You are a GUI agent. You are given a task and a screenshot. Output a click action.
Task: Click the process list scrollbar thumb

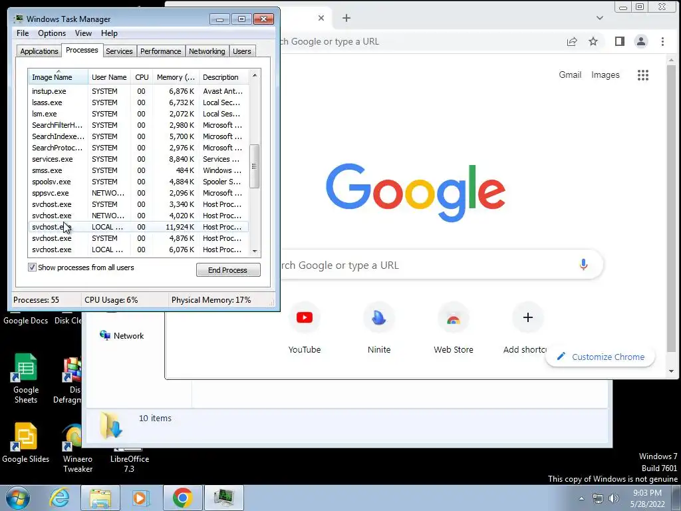pyautogui.click(x=255, y=166)
